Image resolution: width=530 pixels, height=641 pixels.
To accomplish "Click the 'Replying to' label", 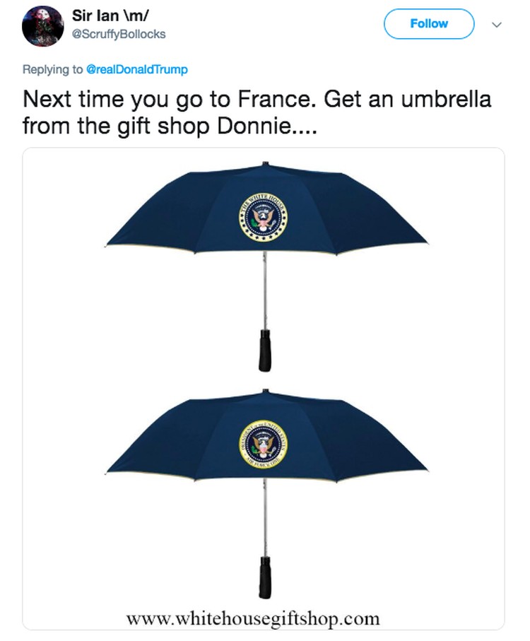I will (52, 69).
